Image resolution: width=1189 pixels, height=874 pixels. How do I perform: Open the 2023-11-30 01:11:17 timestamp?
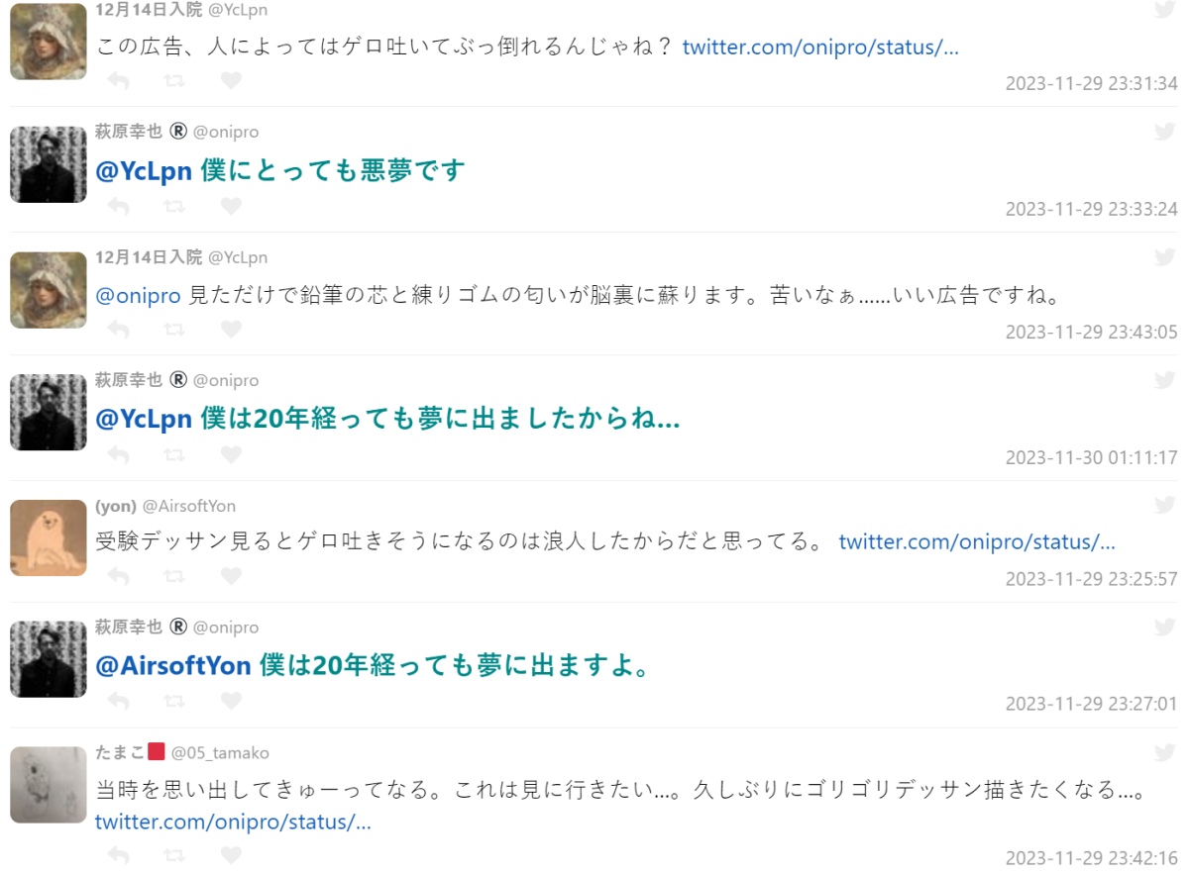pyautogui.click(x=1091, y=457)
